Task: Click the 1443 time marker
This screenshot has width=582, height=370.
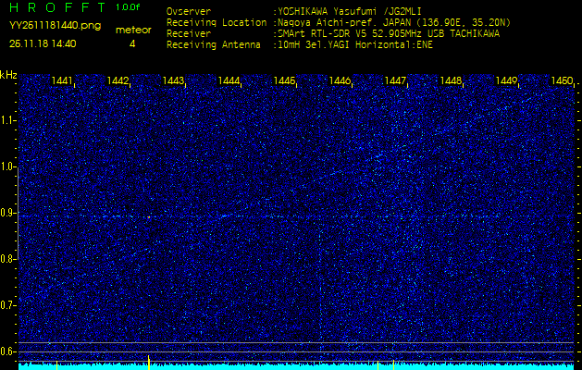Action: 173,81
